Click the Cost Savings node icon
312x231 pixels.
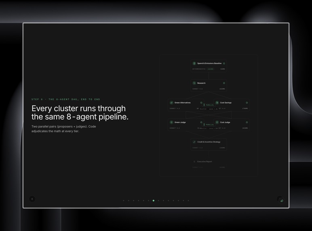coord(217,103)
